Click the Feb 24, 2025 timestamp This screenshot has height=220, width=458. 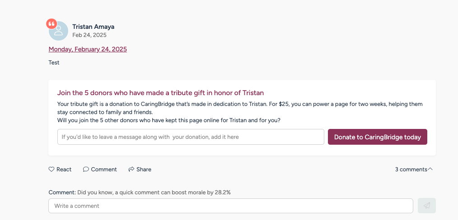tap(89, 35)
